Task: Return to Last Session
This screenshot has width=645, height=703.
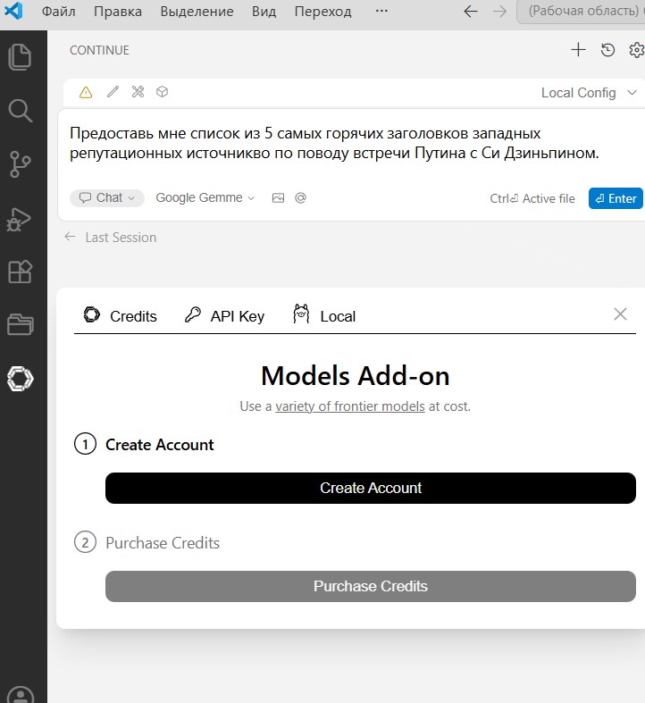Action: coord(111,238)
